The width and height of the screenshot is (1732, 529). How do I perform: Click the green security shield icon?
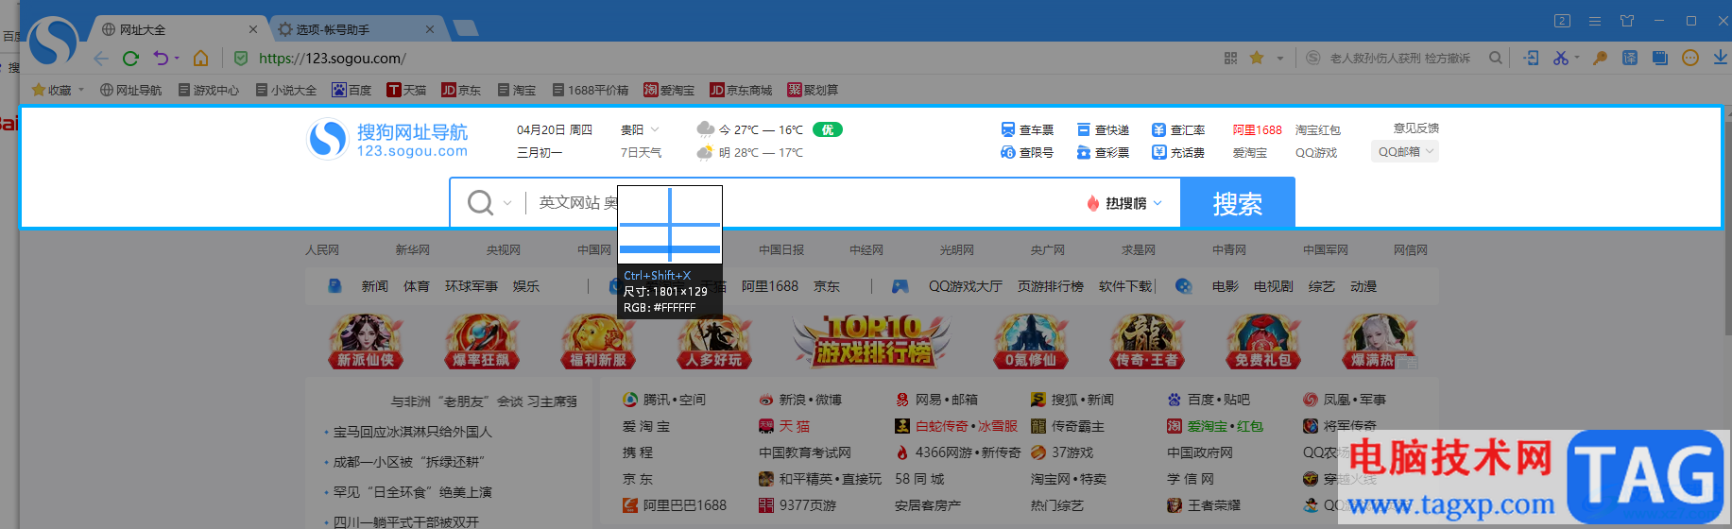[241, 59]
